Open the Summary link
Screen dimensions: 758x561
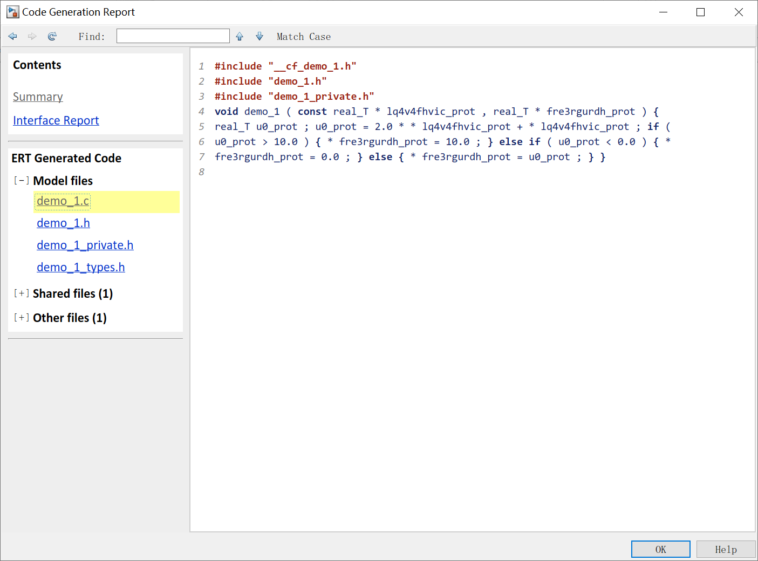[38, 97]
